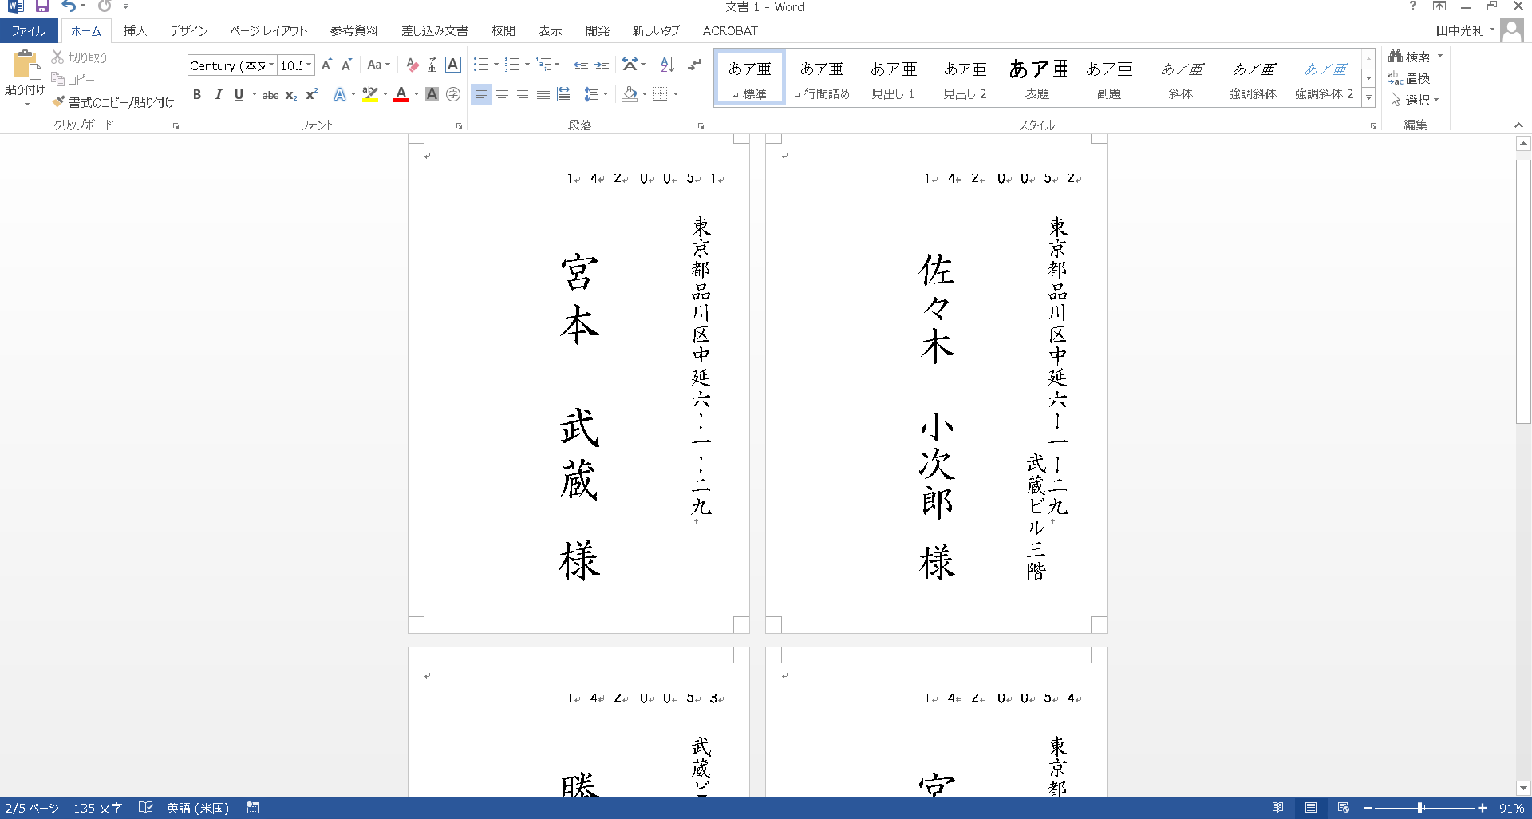Click the enclosed character (囲い文字) icon
1532x819 pixels.
pyautogui.click(x=453, y=94)
